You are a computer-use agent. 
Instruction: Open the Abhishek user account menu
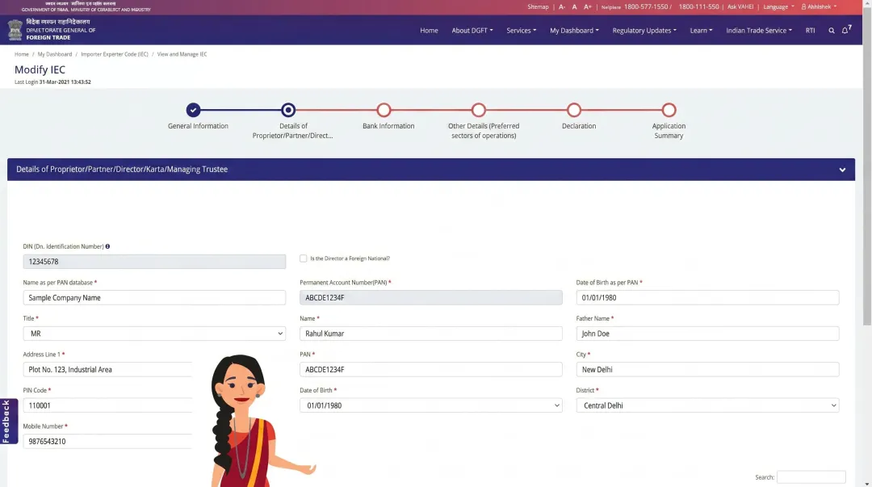point(819,7)
